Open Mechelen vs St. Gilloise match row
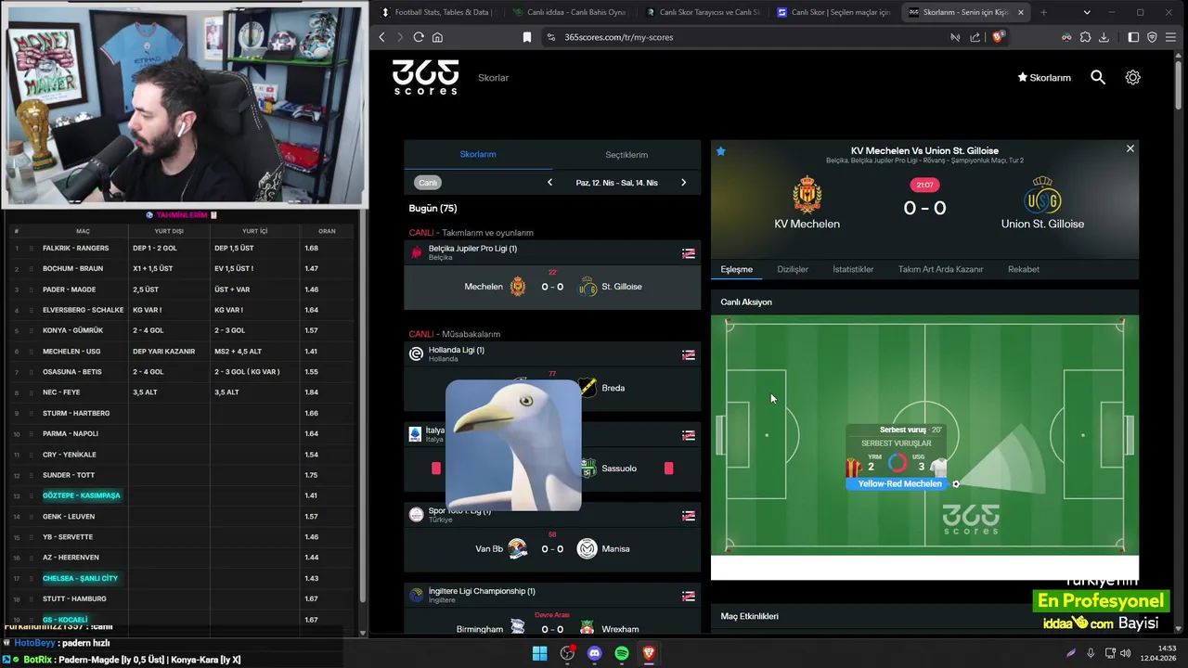The height and width of the screenshot is (668, 1188). 552,287
